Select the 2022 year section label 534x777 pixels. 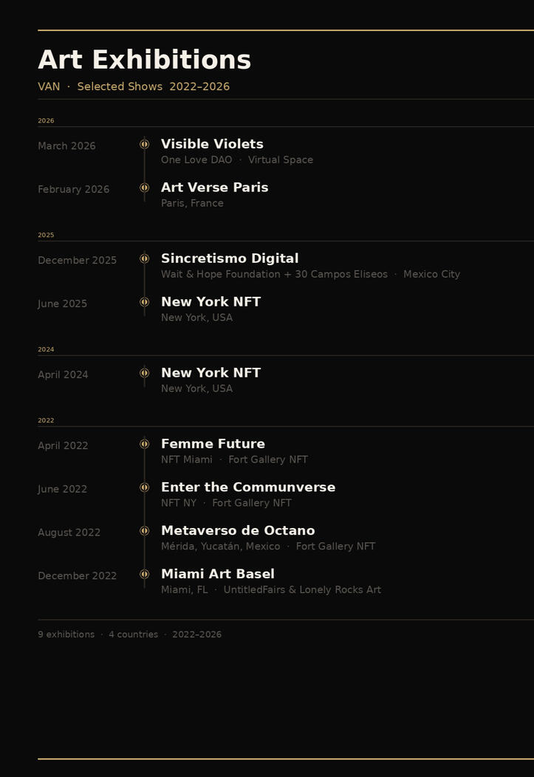pyautogui.click(x=46, y=420)
